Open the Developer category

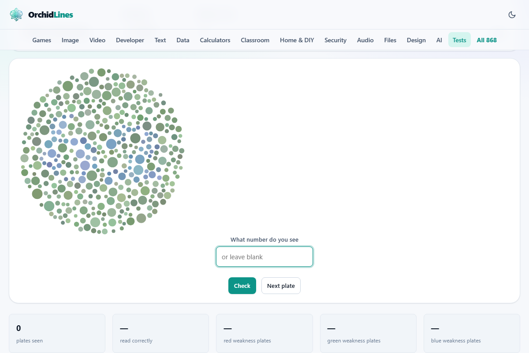[130, 40]
